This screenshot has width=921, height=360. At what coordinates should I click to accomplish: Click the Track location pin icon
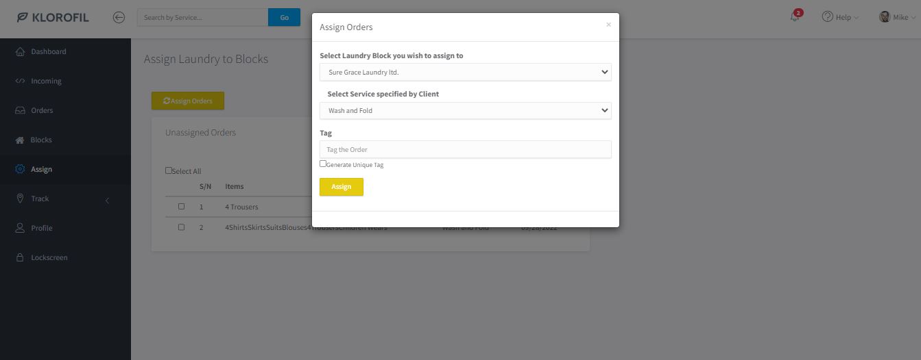[x=20, y=198]
